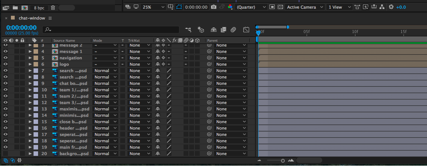Open the 25% magnification dropdown
This screenshot has height=166, width=427.
click(153, 7)
